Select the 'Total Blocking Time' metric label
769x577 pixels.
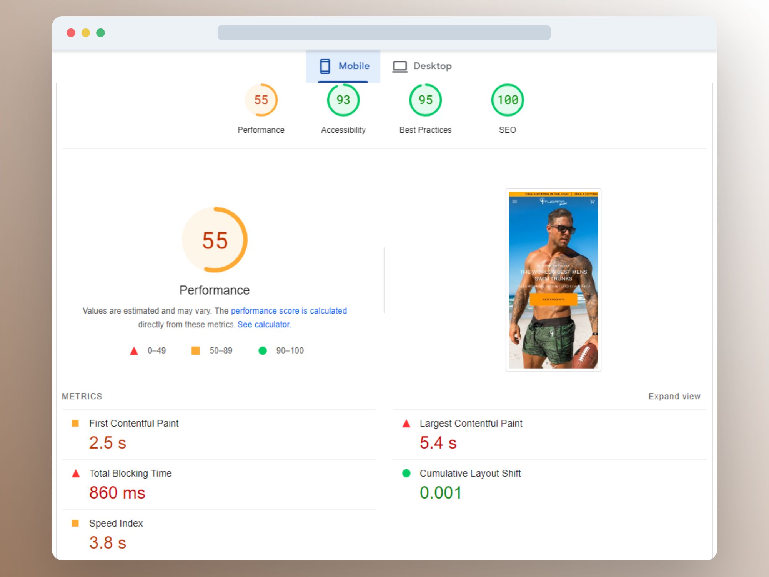[130, 474]
